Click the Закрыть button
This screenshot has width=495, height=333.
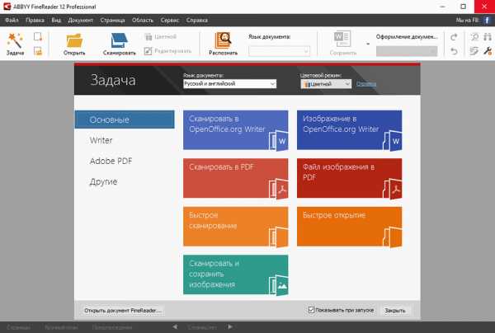(x=395, y=310)
